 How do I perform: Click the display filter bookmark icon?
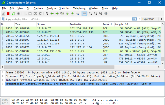tap(3, 19)
